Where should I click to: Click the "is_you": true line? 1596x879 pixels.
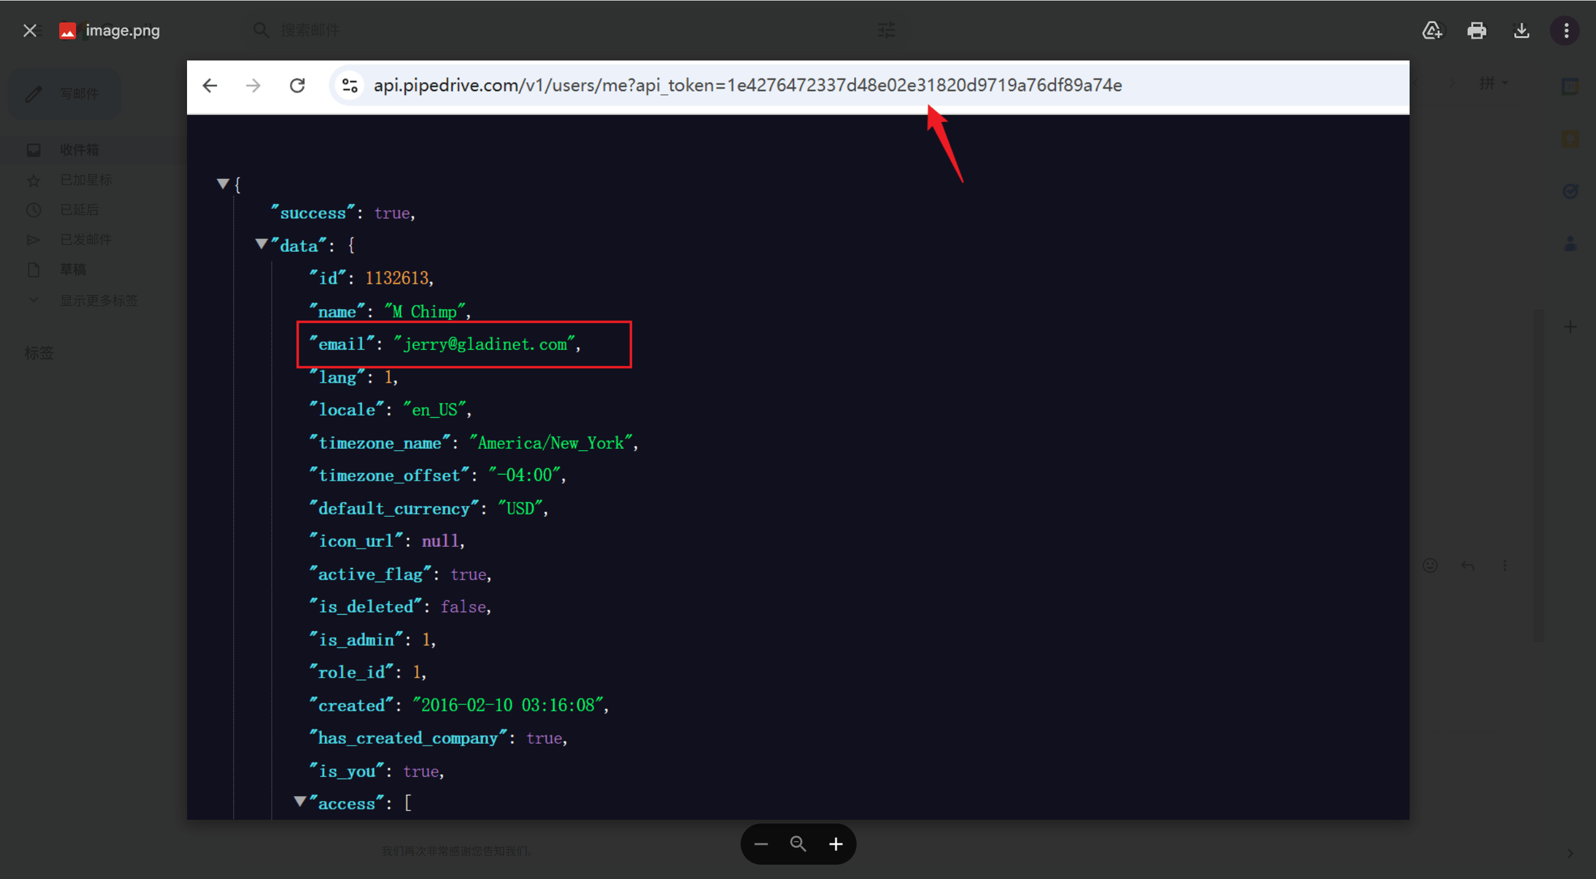377,771
